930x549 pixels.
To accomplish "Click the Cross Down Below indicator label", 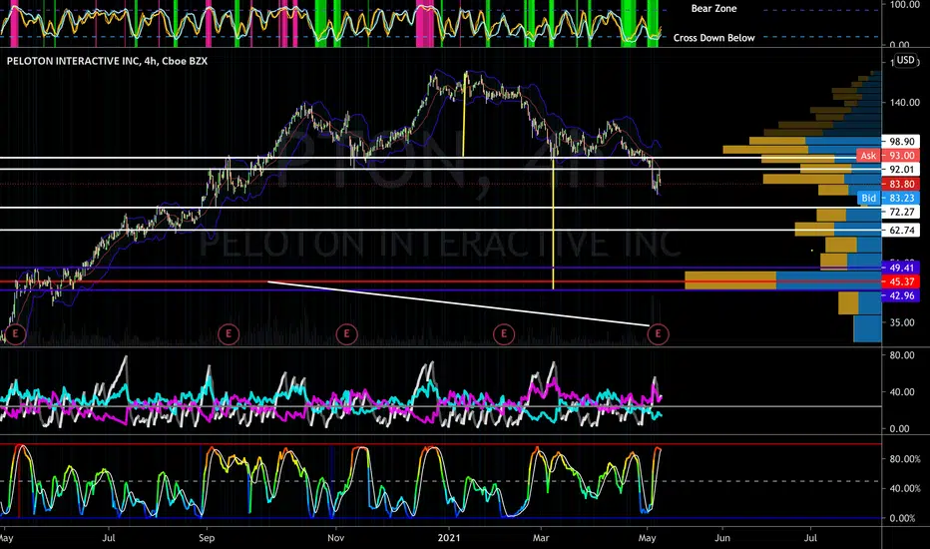I will coord(714,37).
